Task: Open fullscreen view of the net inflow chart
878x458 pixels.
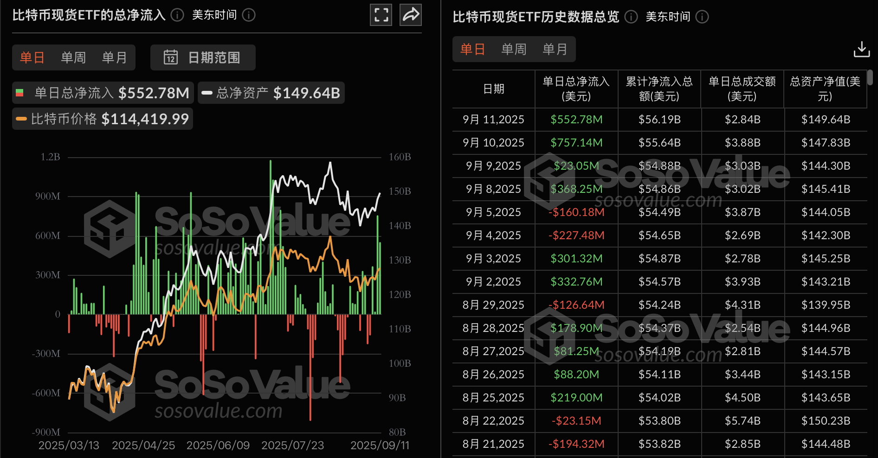Action: [381, 15]
